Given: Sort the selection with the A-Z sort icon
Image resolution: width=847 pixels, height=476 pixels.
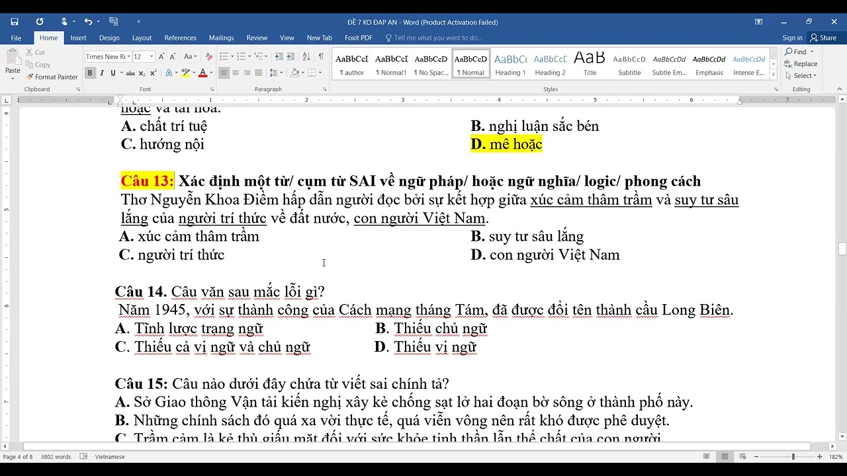Looking at the screenshot, I should [308, 57].
